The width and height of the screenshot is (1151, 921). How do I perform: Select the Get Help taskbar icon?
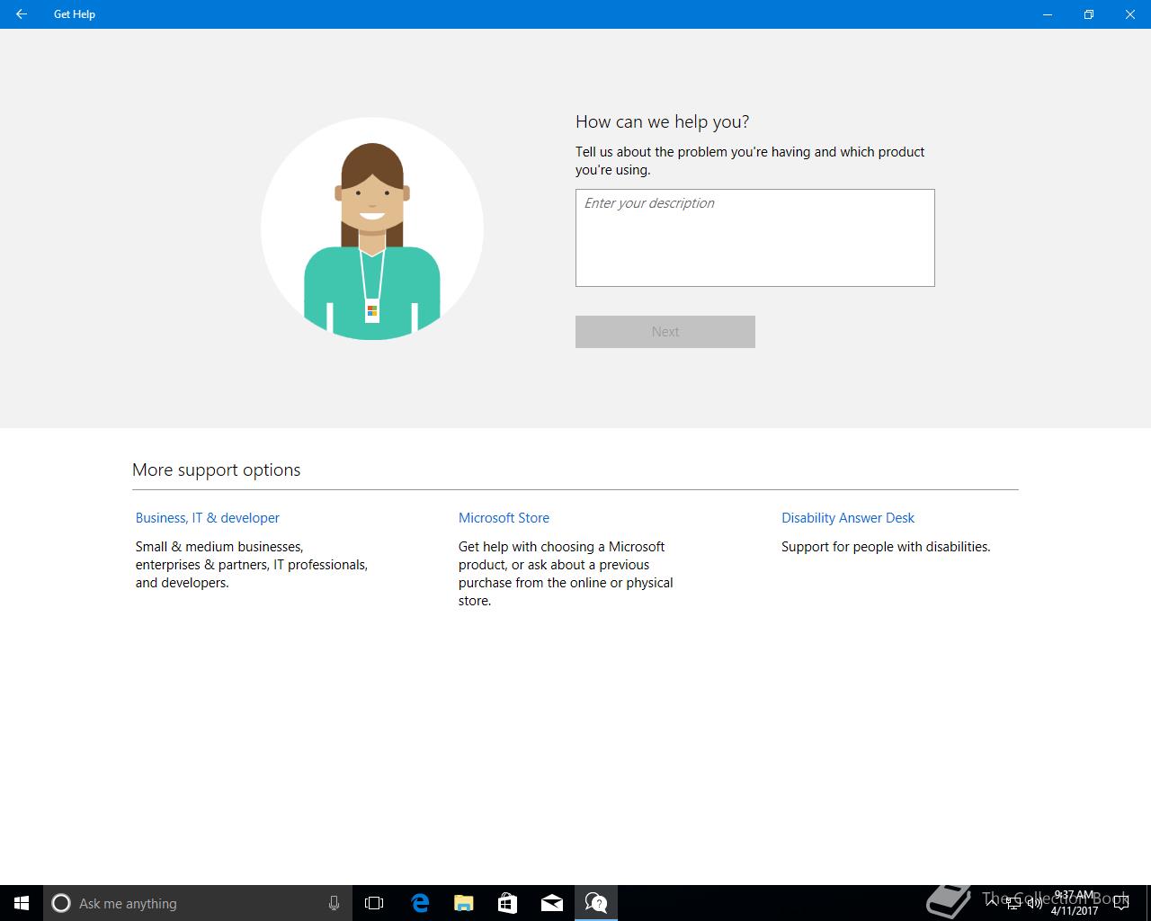[595, 903]
